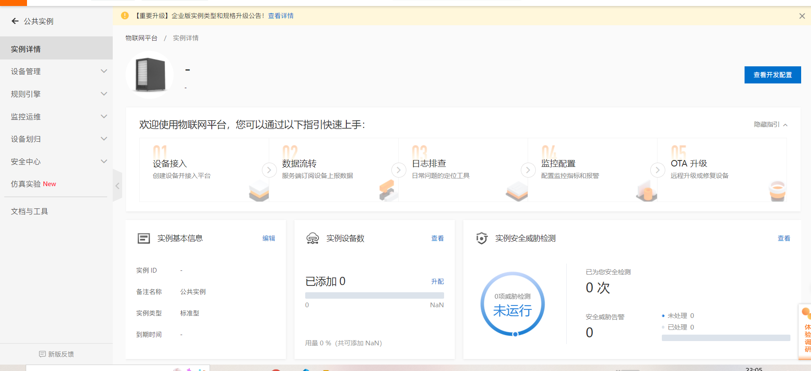Click the security alarm progress bar
Screen dimensions: 811x371
[x=726, y=338]
